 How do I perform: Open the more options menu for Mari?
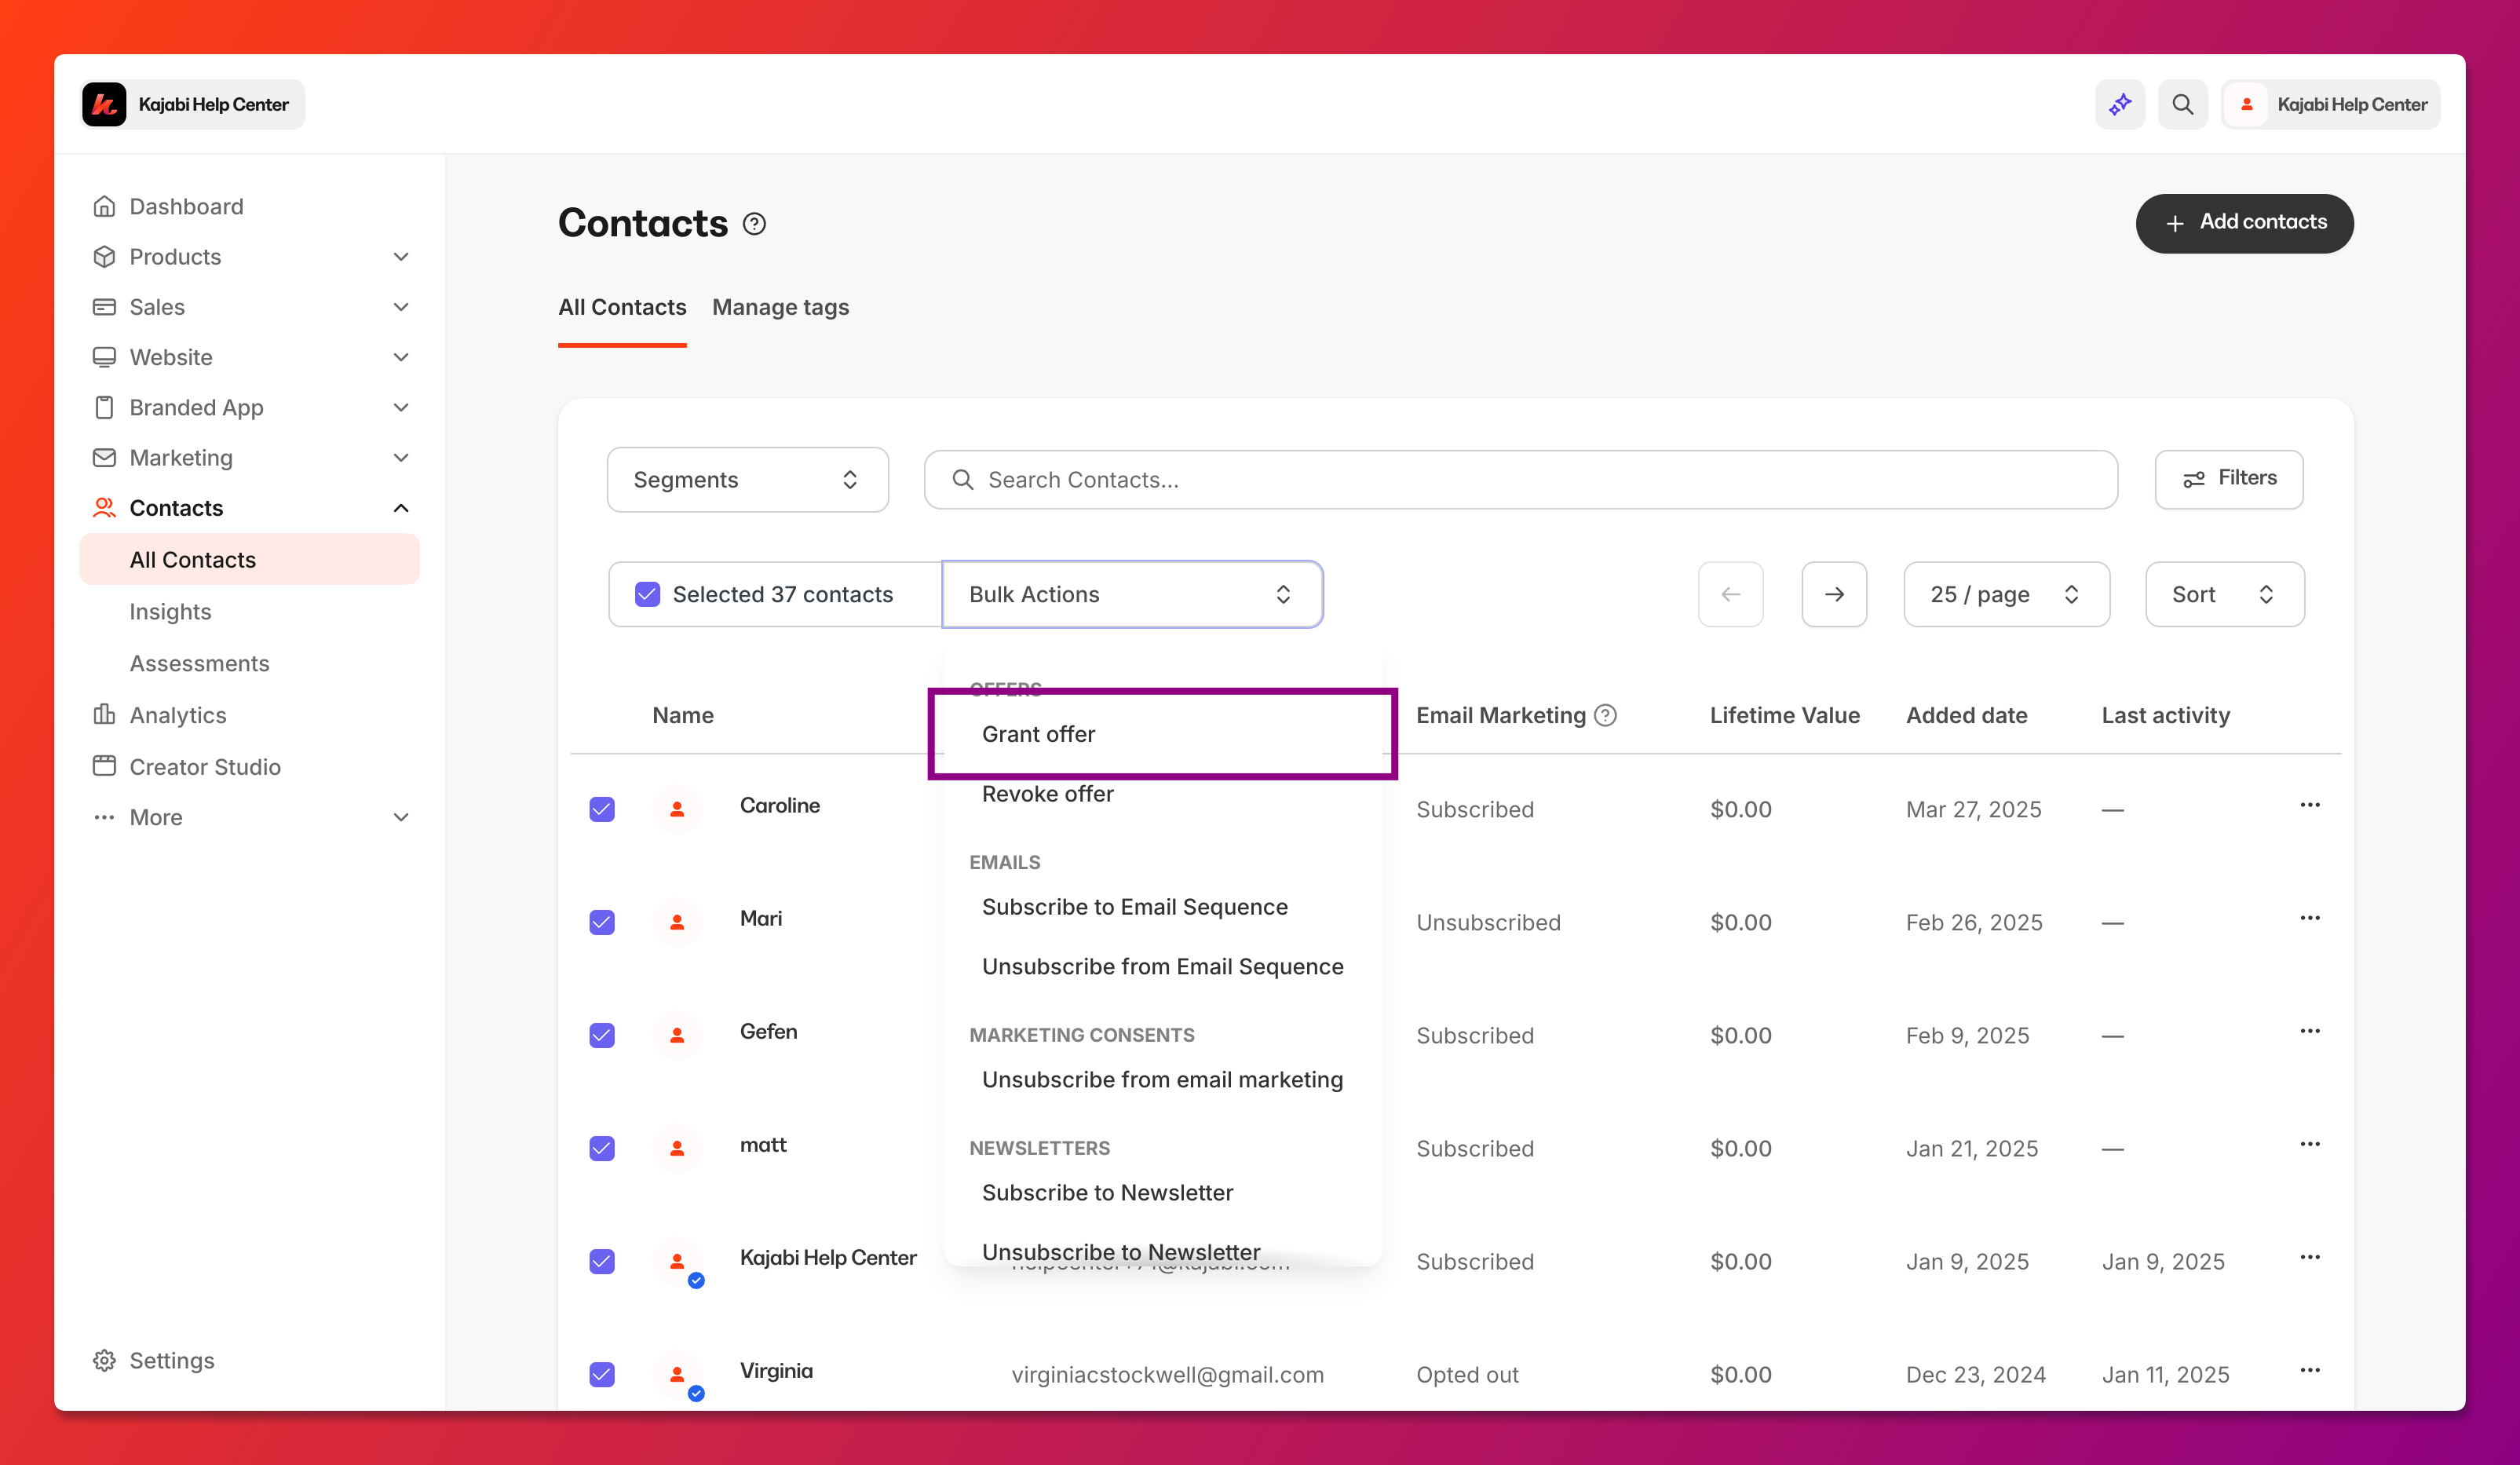(x=2309, y=918)
